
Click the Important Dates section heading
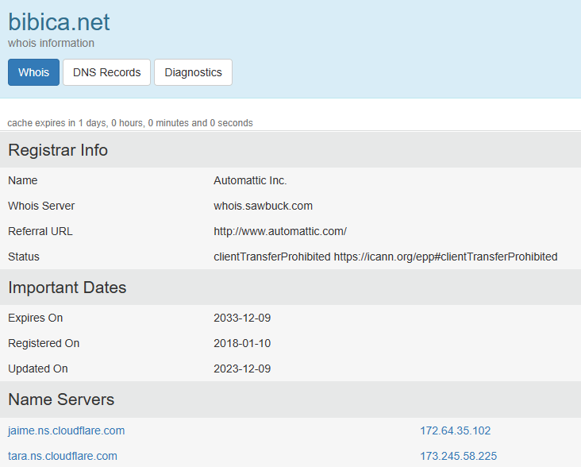click(x=67, y=288)
